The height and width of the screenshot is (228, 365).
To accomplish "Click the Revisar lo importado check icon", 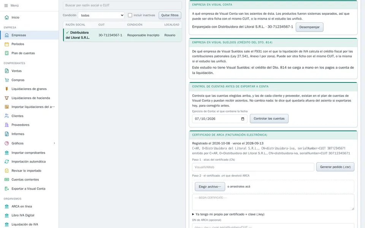I will click(7, 171).
